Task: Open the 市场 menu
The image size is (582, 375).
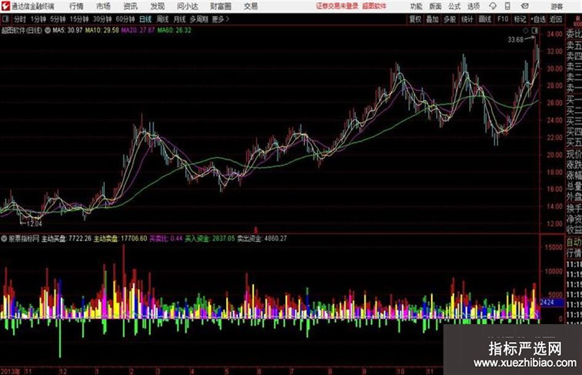Action: pyautogui.click(x=103, y=6)
